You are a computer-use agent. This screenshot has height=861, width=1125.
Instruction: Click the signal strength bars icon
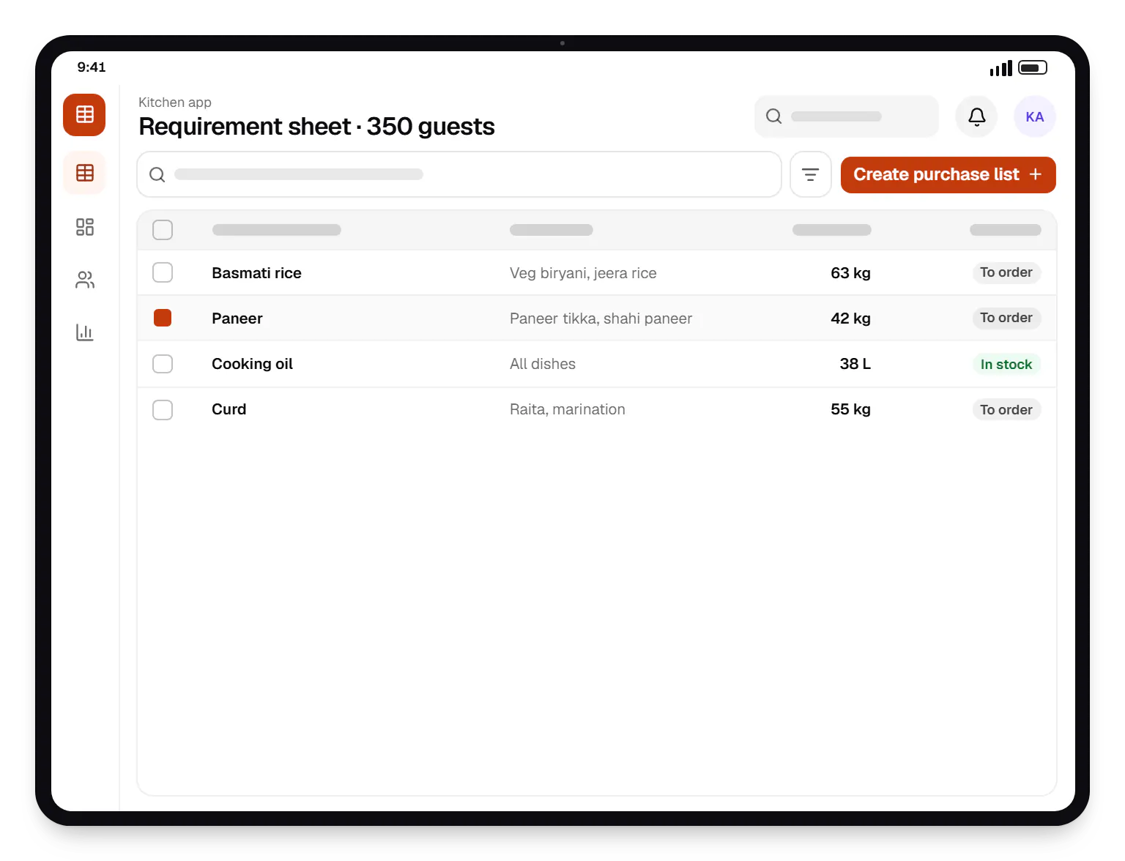tap(1000, 68)
